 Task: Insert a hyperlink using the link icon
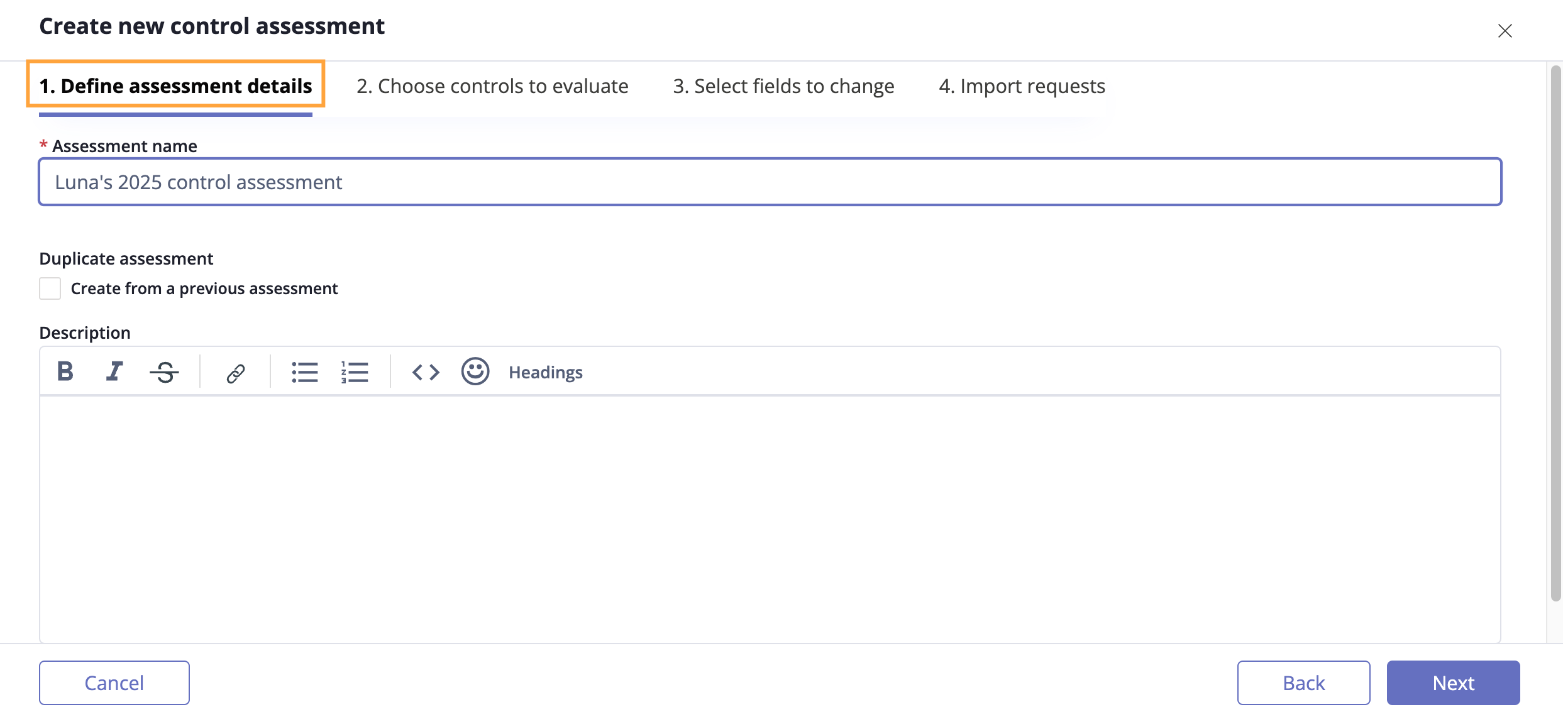pyautogui.click(x=235, y=371)
